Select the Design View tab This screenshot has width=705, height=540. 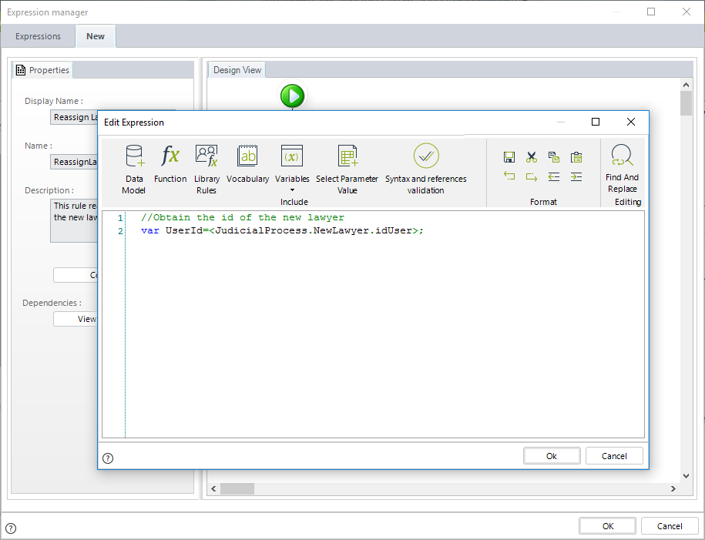[237, 70]
